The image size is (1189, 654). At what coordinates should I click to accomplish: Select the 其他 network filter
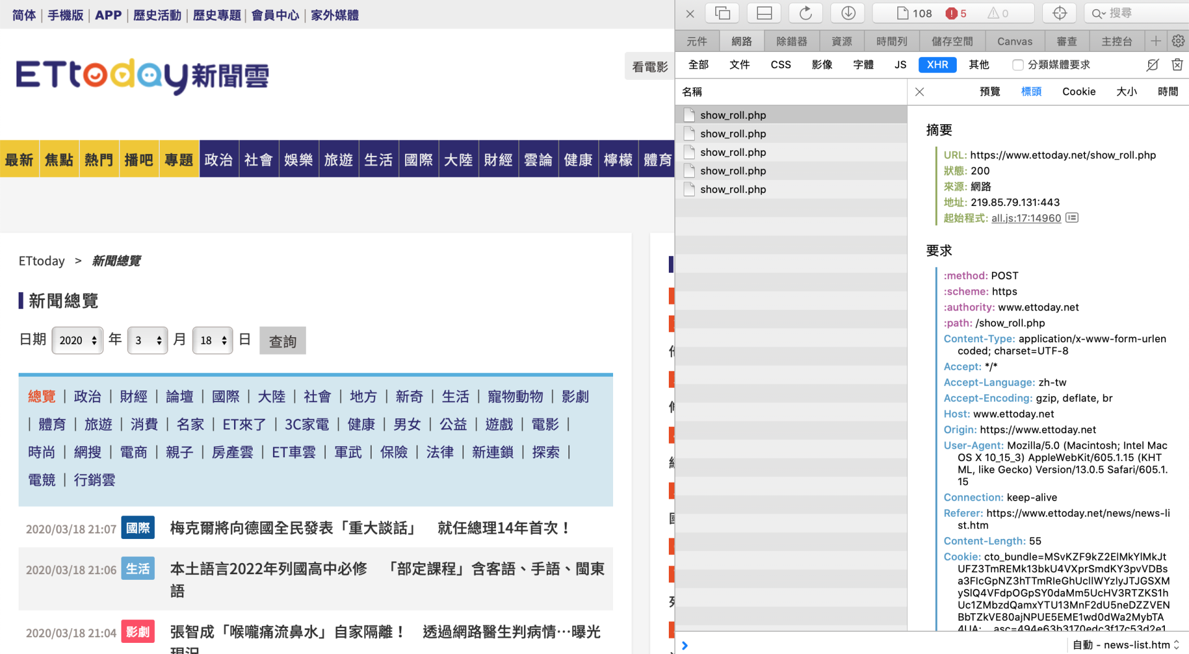(978, 65)
